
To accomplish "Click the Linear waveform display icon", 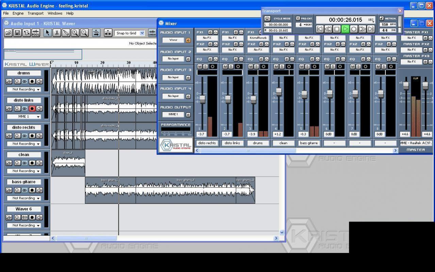I will [x=152, y=33].
